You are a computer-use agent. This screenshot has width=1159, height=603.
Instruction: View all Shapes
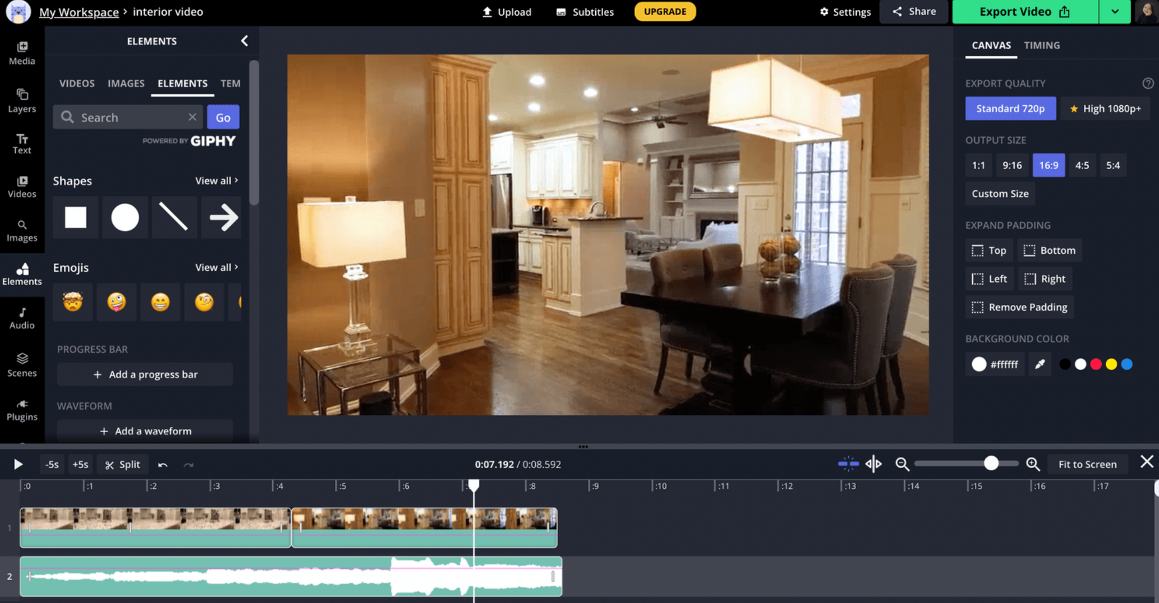[x=217, y=180]
